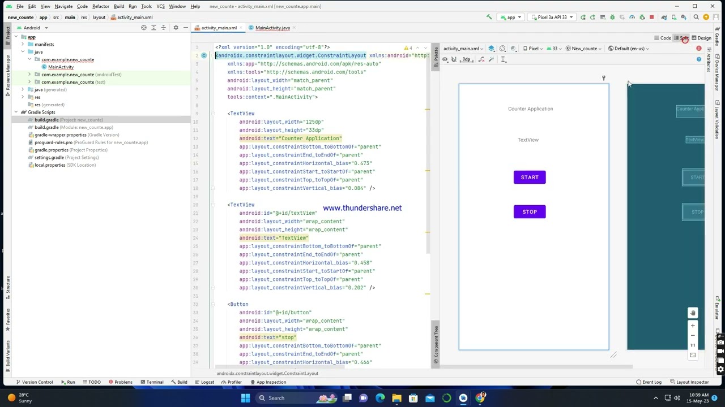The image size is (725, 407).
Task: Click Select Opened File target icon
Action: [x=144, y=28]
